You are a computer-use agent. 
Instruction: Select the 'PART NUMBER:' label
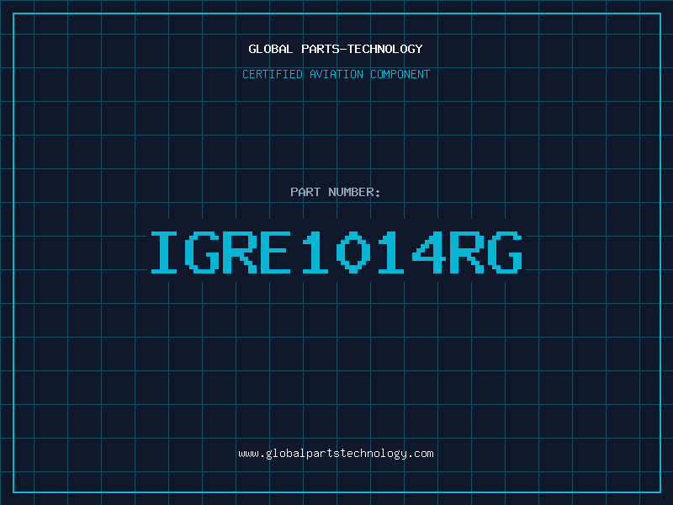coord(336,192)
